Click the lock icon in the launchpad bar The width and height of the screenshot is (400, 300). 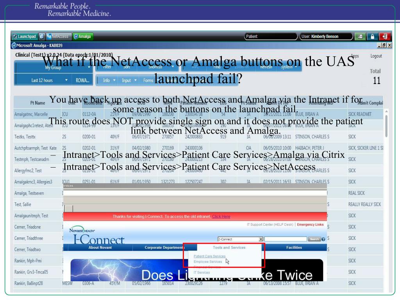(372, 37)
